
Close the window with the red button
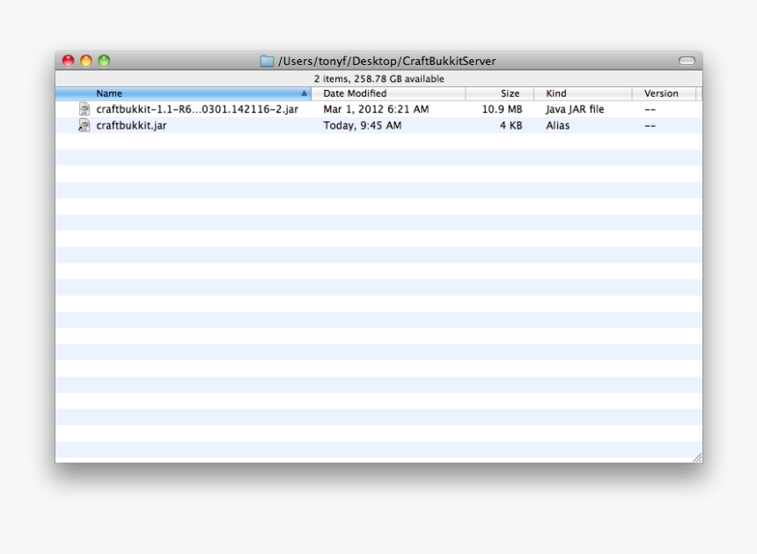click(68, 61)
